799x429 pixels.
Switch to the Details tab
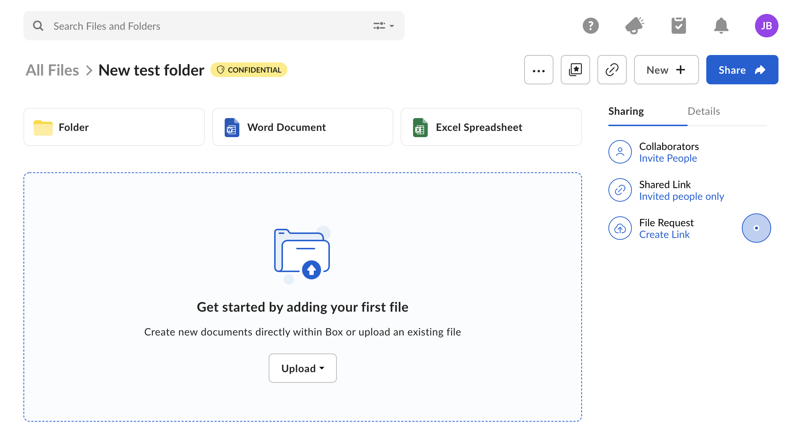(x=703, y=111)
